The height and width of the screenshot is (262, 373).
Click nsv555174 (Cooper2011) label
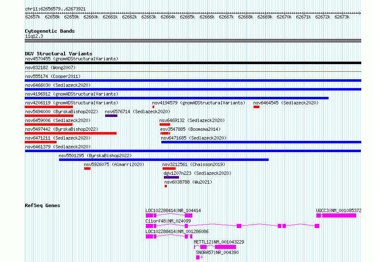pyautogui.click(x=53, y=76)
